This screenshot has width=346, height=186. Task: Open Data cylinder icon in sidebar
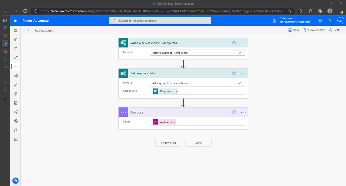16,94
